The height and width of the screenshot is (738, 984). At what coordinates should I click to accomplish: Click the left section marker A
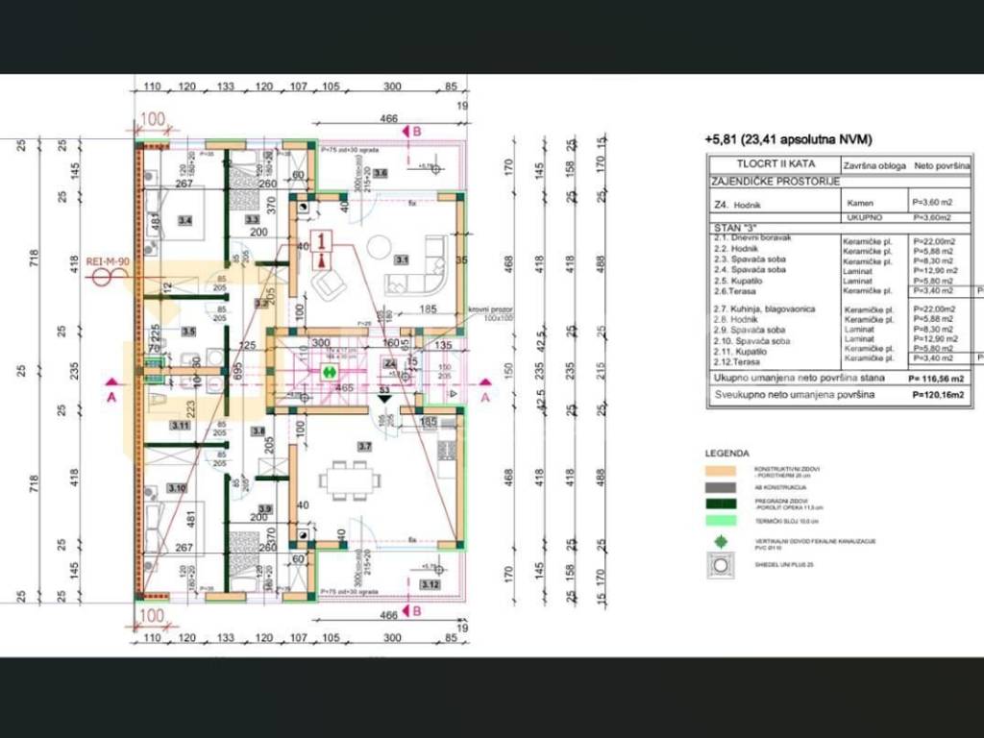[111, 396]
